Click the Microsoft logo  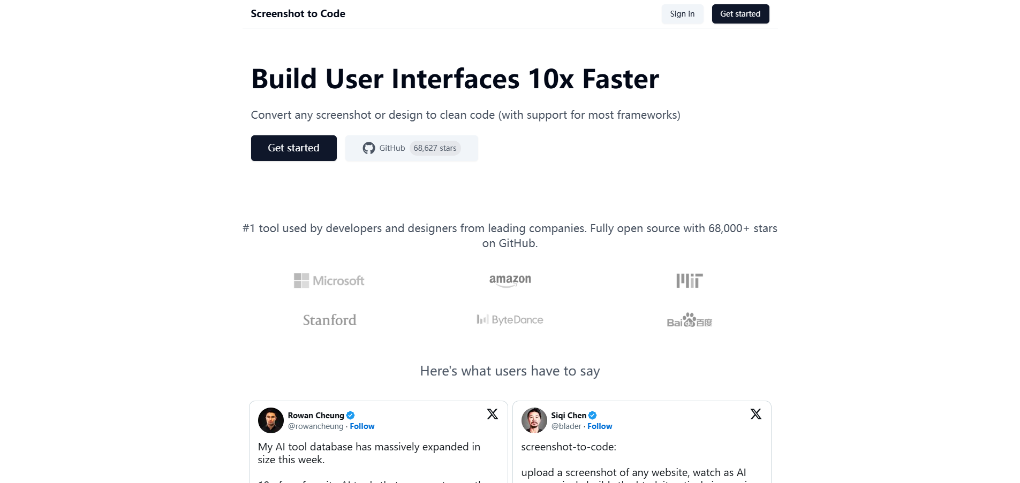coord(328,280)
